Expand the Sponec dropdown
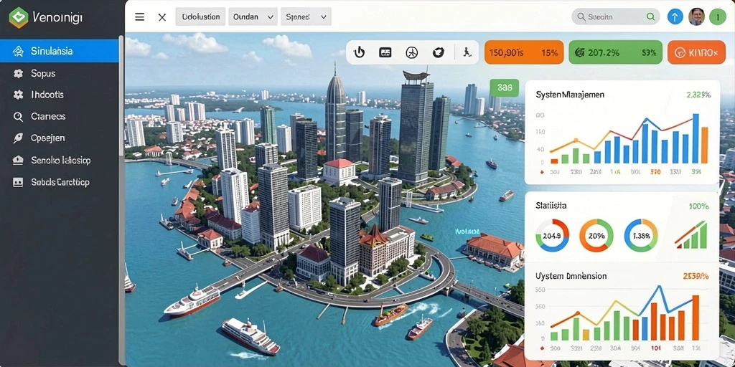 306,16
